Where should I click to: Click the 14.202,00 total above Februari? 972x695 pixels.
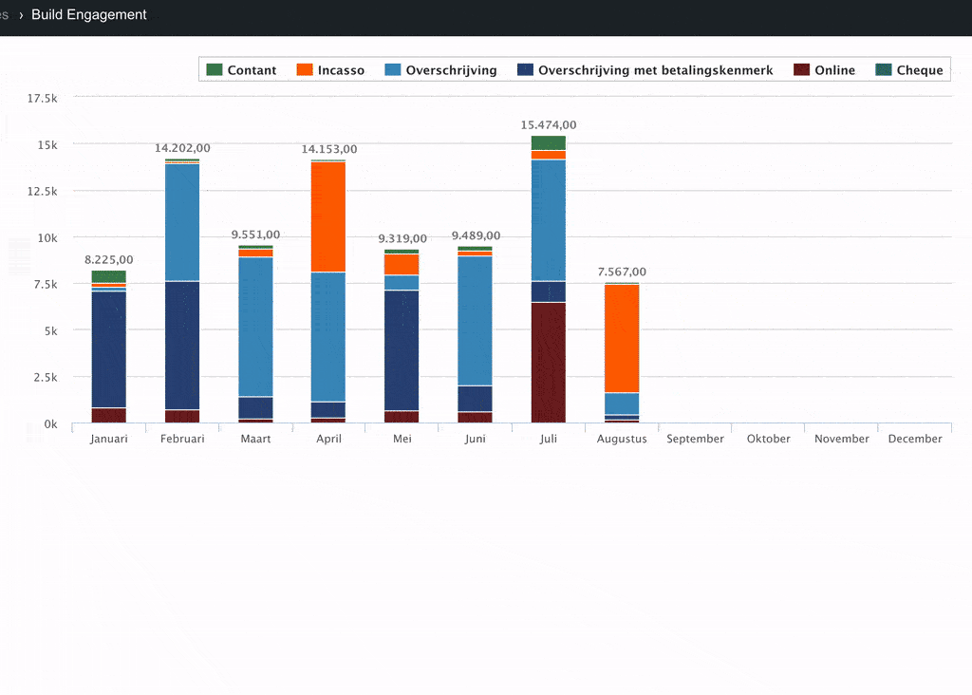pos(182,148)
